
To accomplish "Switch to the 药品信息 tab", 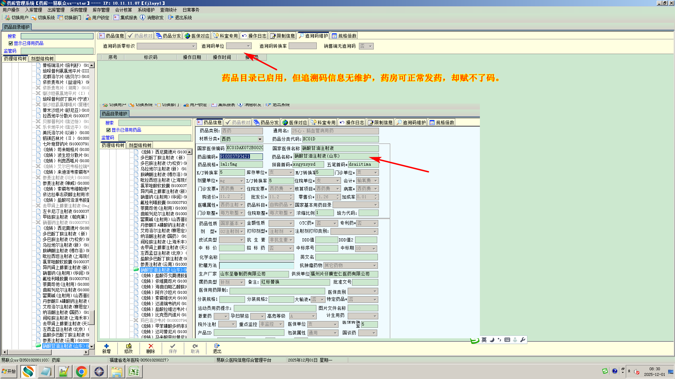I will [x=111, y=36].
